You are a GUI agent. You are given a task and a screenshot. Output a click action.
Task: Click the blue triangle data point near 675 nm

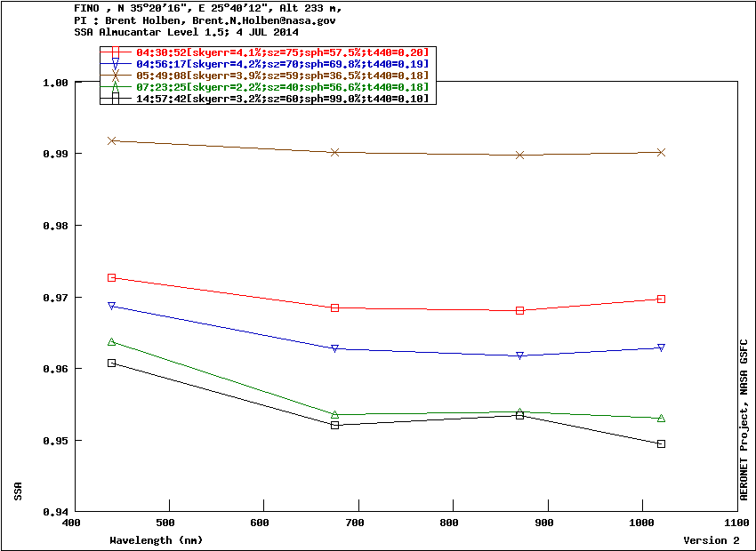(335, 348)
